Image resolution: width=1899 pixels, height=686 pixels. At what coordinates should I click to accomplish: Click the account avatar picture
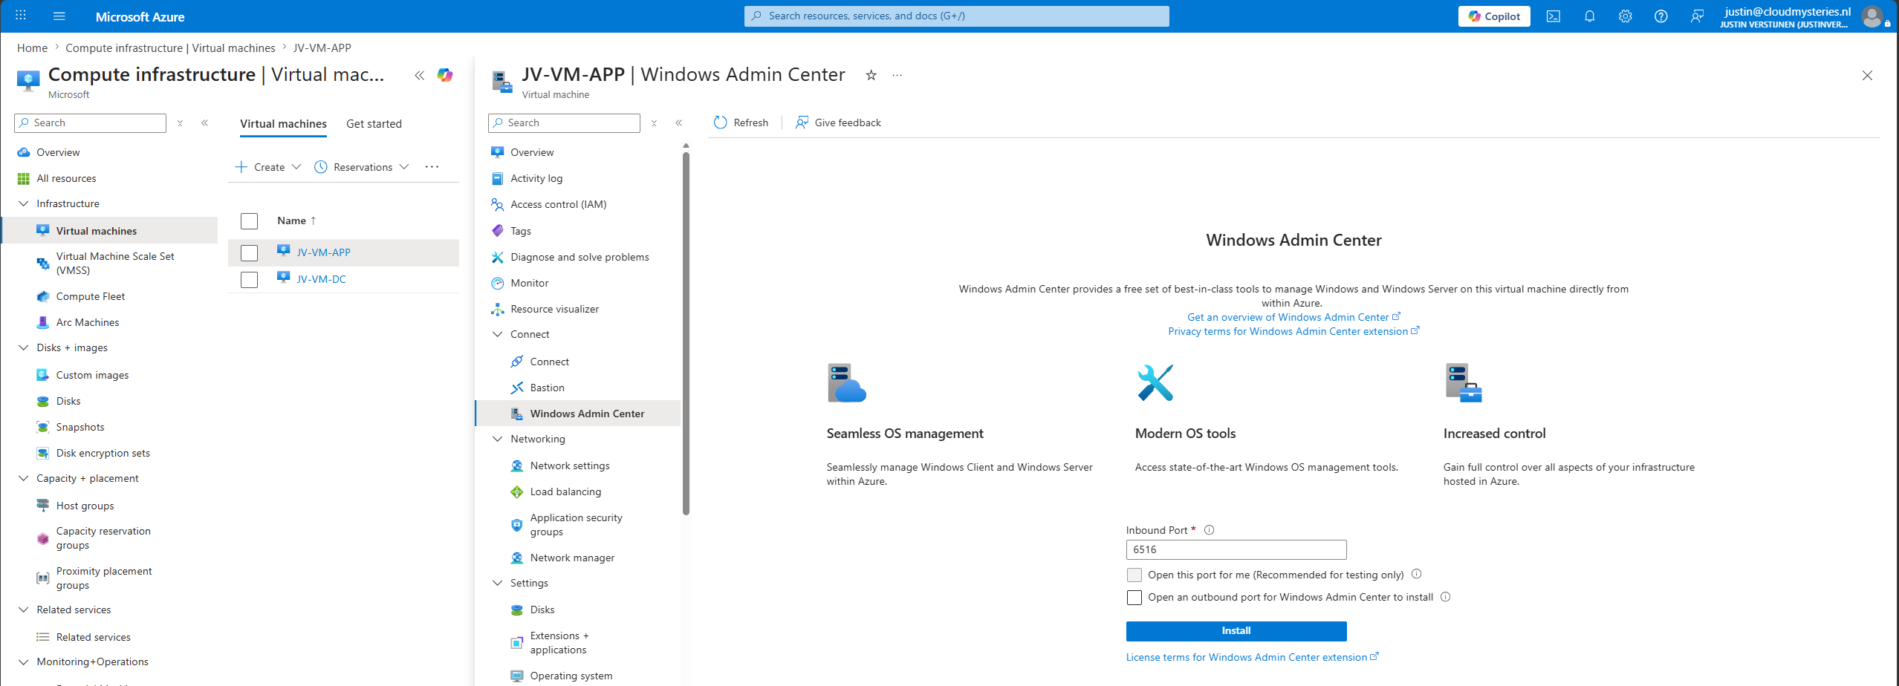[x=1872, y=16]
